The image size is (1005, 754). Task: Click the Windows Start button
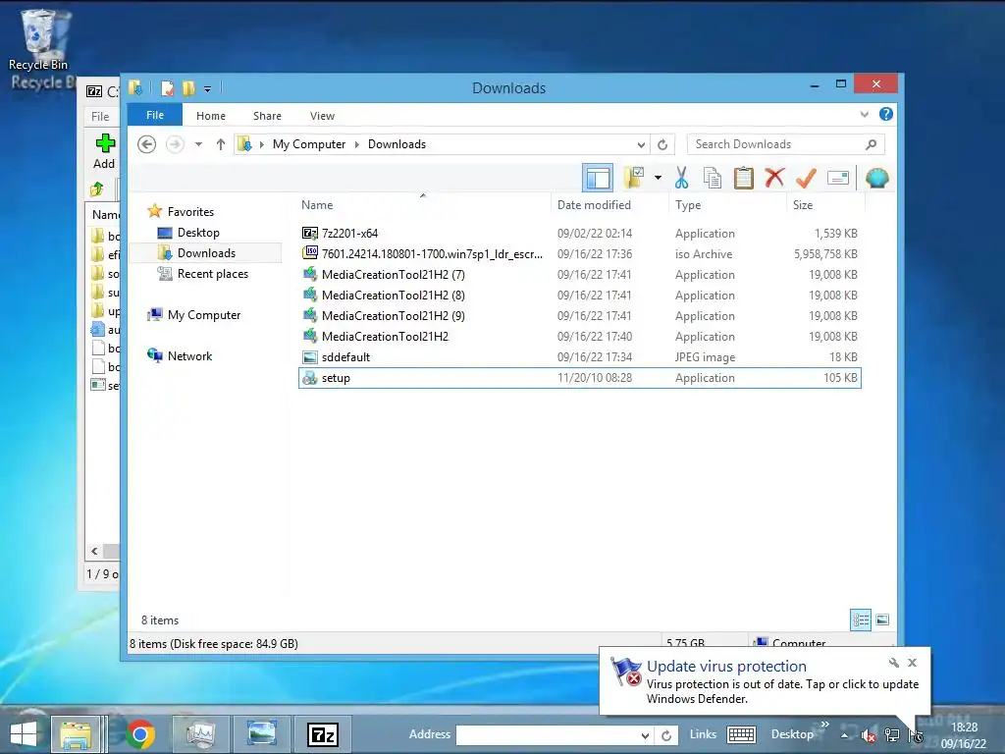pos(24,734)
